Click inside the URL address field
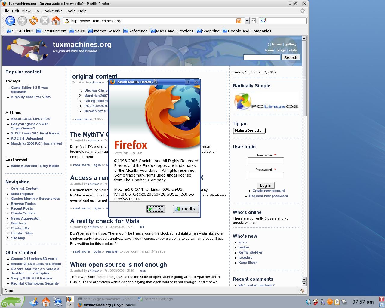Screen dimensions: 385x308 coord(153,21)
